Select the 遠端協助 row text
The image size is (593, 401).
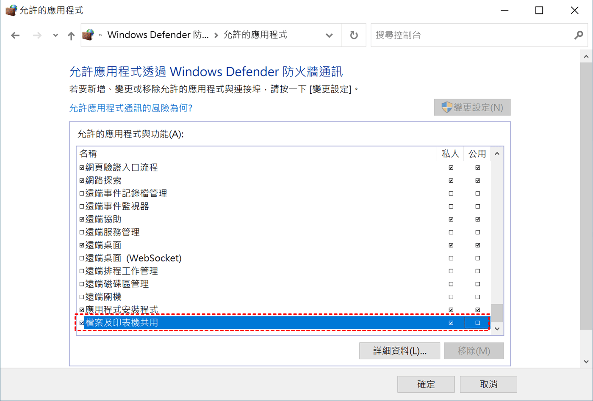103,220
